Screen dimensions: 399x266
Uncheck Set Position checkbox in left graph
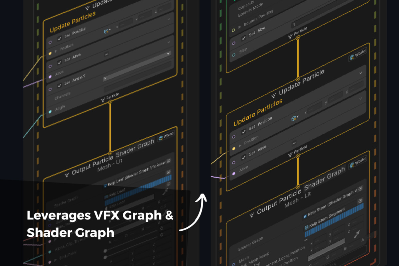(60, 39)
